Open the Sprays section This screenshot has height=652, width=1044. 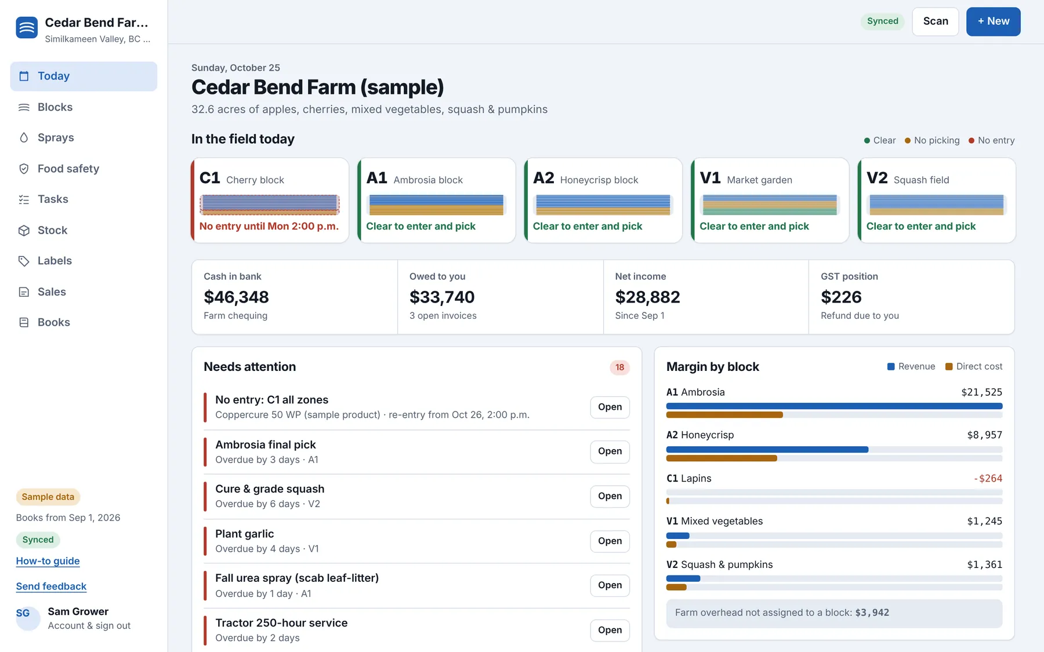(x=84, y=137)
